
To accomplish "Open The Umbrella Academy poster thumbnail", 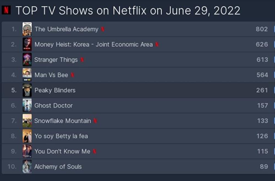I will pyautogui.click(x=27, y=29).
